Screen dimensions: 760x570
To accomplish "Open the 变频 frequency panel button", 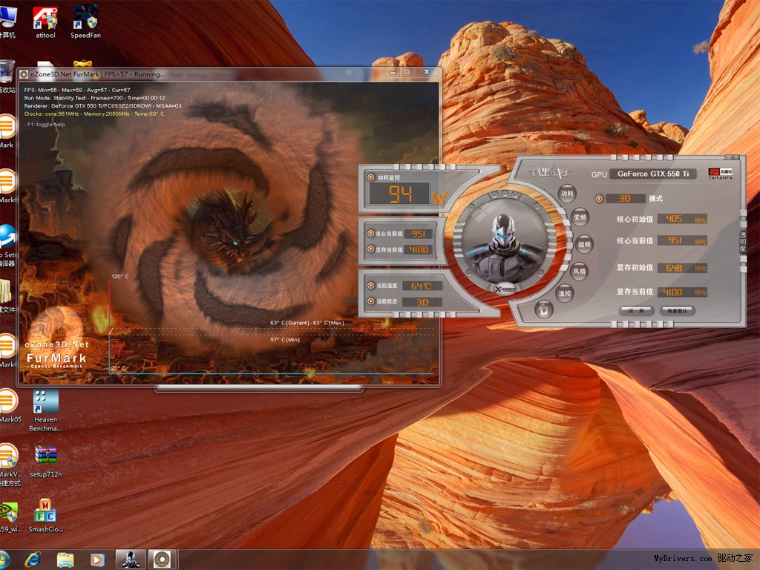I will pyautogui.click(x=580, y=218).
